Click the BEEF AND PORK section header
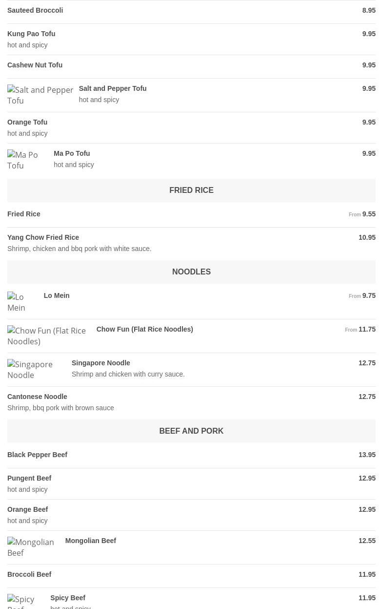383x609 pixels. coord(191,431)
